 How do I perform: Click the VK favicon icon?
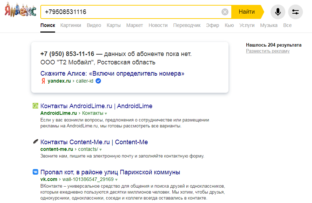[x=35, y=172]
